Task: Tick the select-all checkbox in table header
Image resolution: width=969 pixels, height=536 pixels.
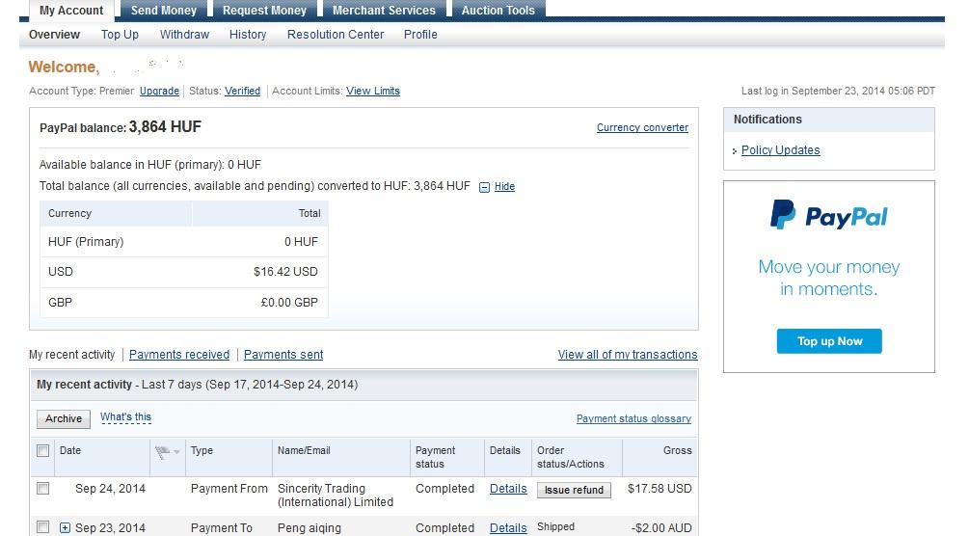Action: coord(42,451)
